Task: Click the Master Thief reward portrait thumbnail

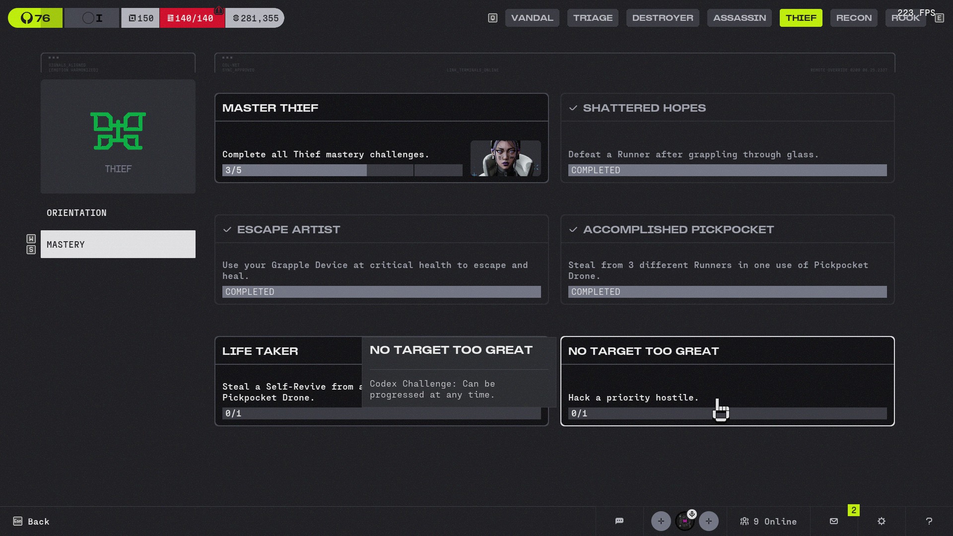Action: coord(505,158)
